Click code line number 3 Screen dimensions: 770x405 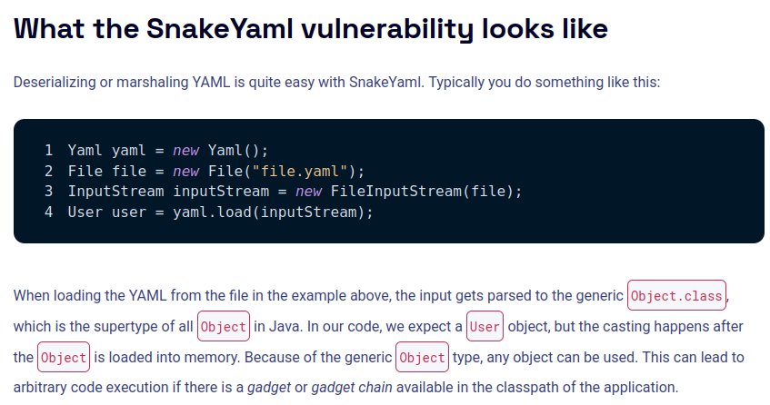click(48, 192)
